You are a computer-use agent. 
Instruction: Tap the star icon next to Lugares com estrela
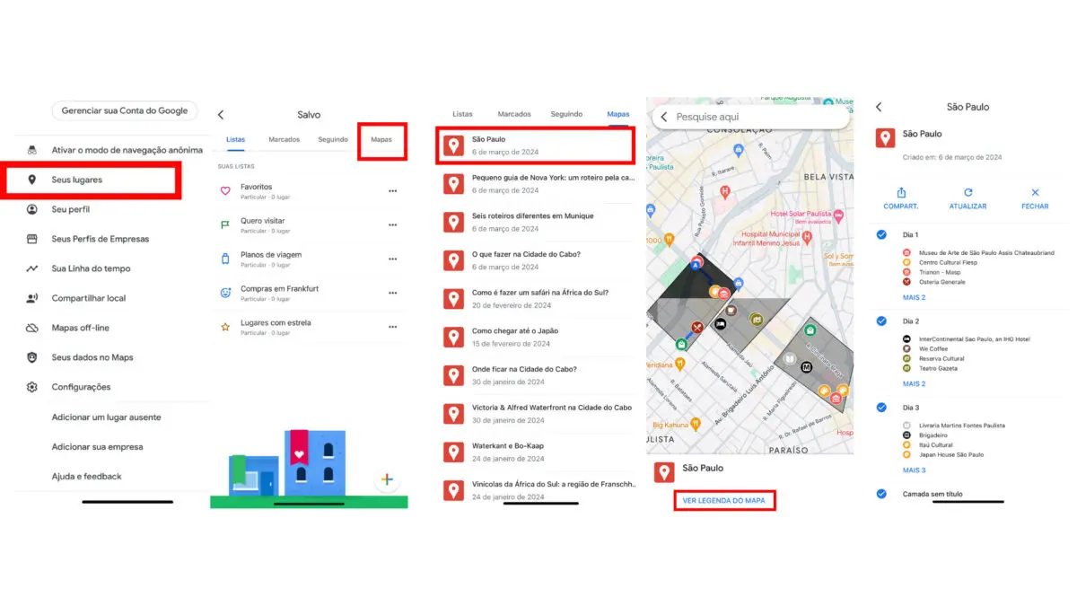[225, 328]
